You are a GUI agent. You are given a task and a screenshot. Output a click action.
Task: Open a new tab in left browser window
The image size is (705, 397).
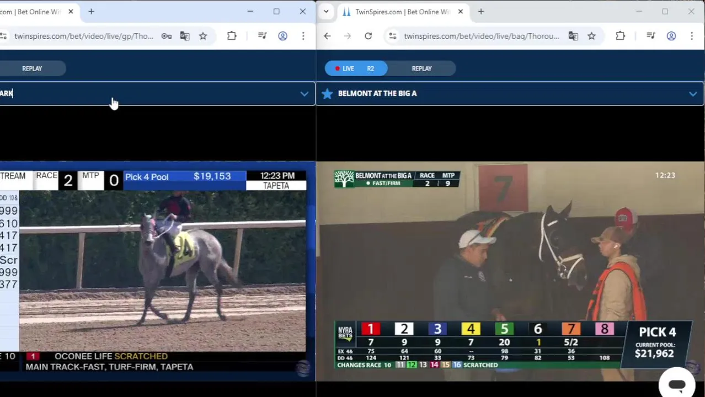coord(91,12)
